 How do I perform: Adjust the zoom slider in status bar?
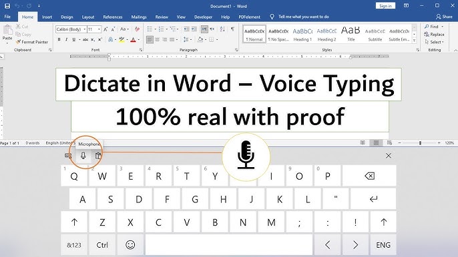pyautogui.click(x=420, y=142)
